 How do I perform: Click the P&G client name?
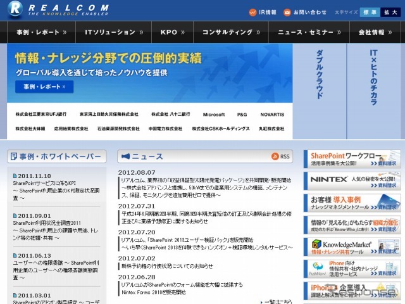pyautogui.click(x=242, y=115)
